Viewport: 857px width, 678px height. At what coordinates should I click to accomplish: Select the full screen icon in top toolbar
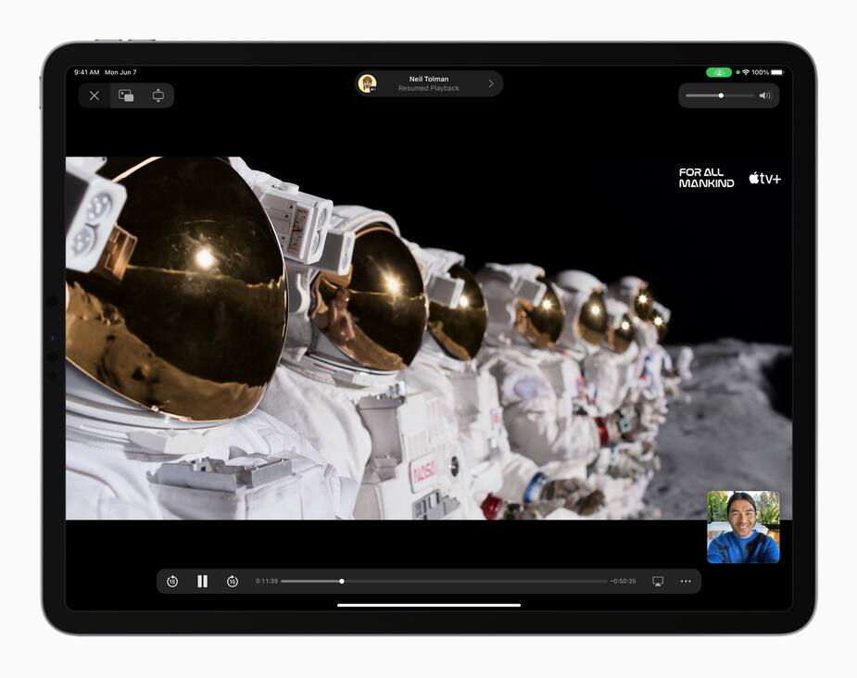click(158, 95)
